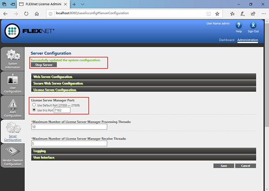Expand Secure Web Server Configuration section
Screen dimensions: 269x191
point(143,83)
